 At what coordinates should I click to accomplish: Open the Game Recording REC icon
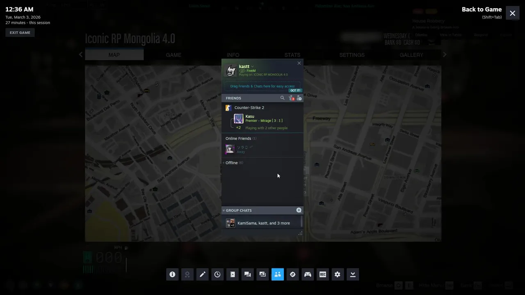(x=323, y=275)
